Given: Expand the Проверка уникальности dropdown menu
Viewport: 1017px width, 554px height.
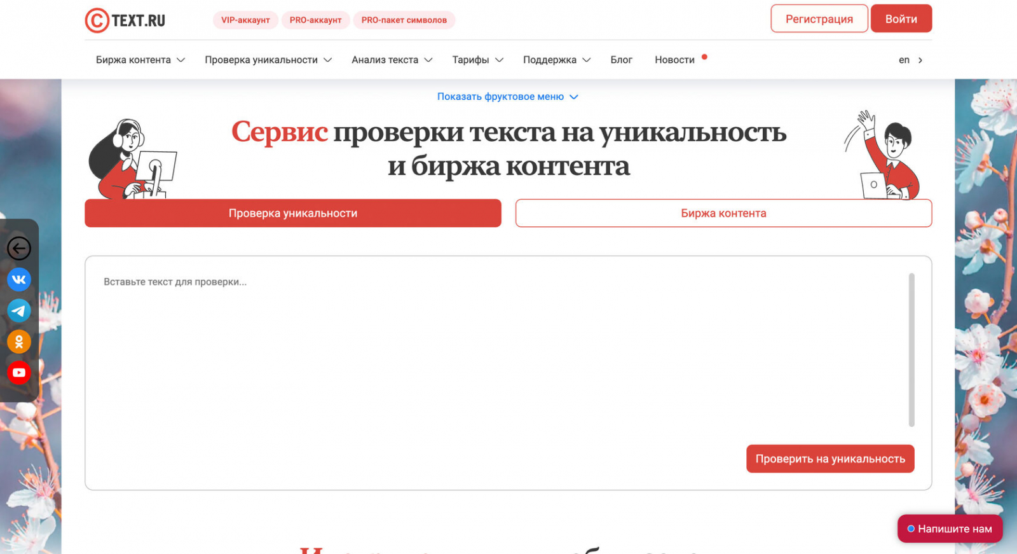Looking at the screenshot, I should (268, 60).
